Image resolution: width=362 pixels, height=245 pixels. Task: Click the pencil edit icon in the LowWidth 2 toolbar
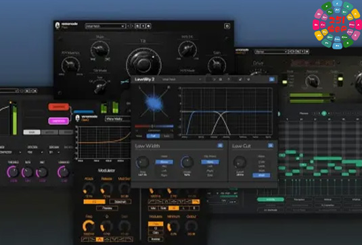[x=240, y=79]
